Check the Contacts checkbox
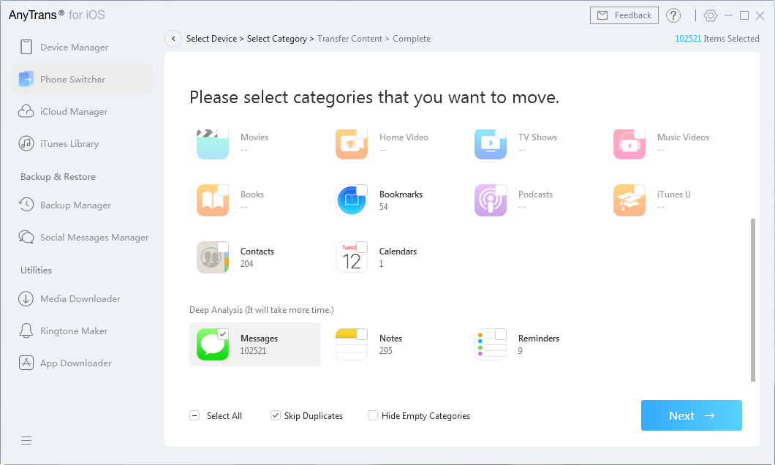This screenshot has width=775, height=465. click(x=223, y=246)
